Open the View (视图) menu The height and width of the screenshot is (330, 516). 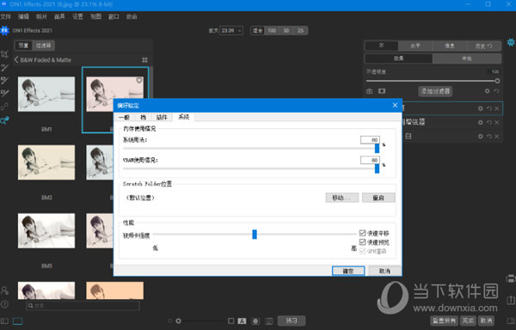[x=95, y=17]
